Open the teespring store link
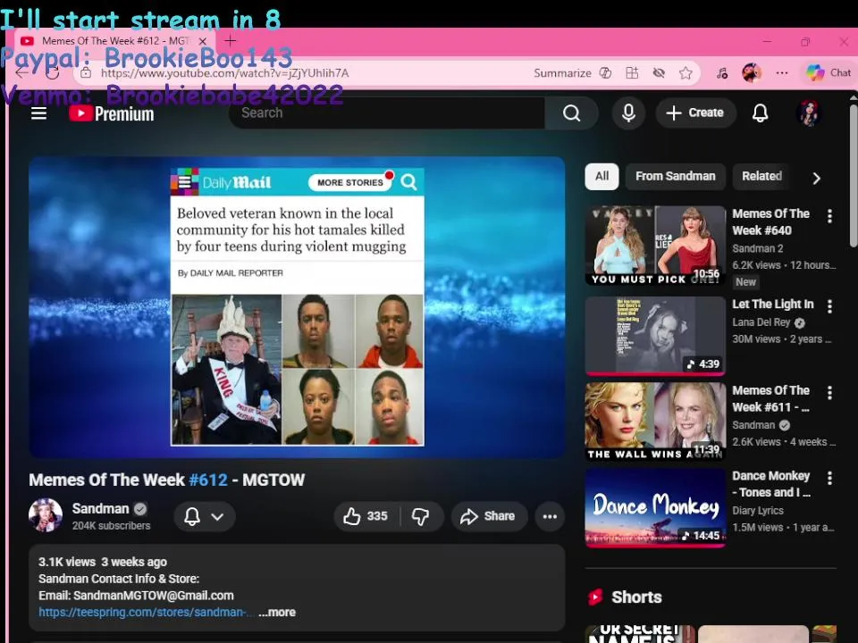 click(146, 613)
